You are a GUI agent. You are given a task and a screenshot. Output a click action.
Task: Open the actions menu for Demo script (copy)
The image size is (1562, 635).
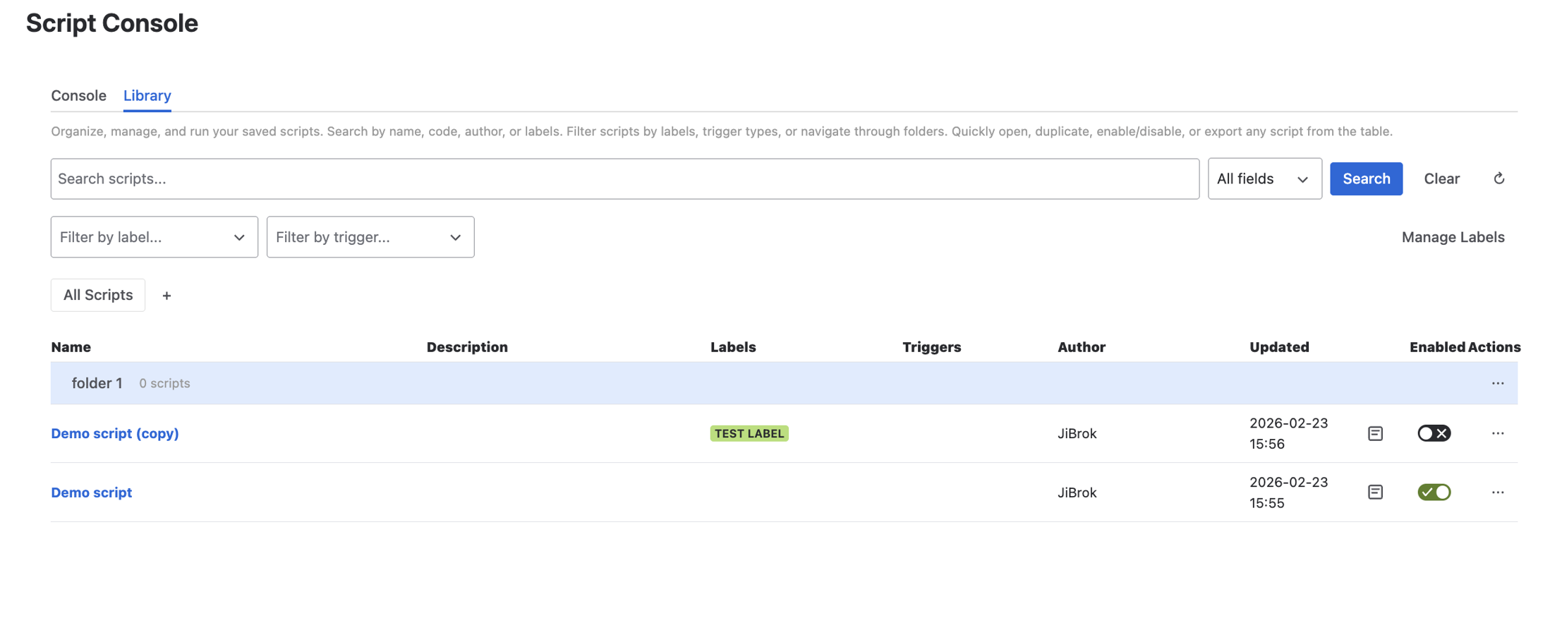coord(1498,433)
